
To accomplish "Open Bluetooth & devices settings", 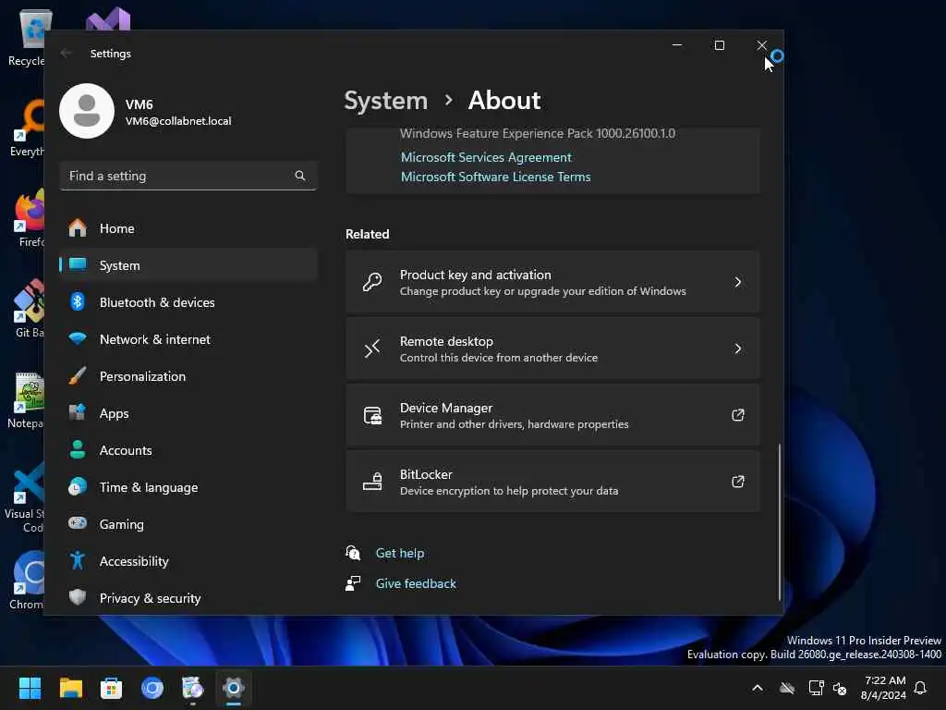I will [x=188, y=302].
